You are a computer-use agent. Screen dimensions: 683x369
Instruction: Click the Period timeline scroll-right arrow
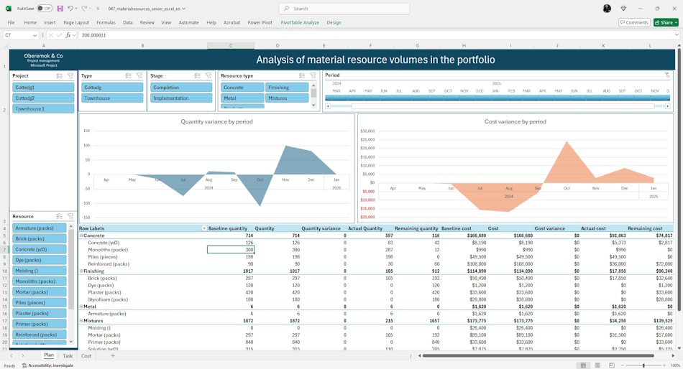[x=668, y=106]
